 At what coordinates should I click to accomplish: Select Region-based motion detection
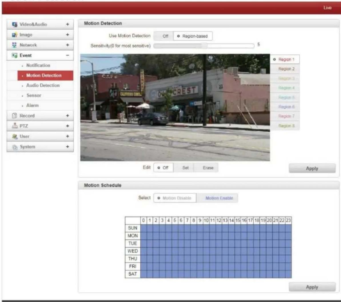(193, 36)
